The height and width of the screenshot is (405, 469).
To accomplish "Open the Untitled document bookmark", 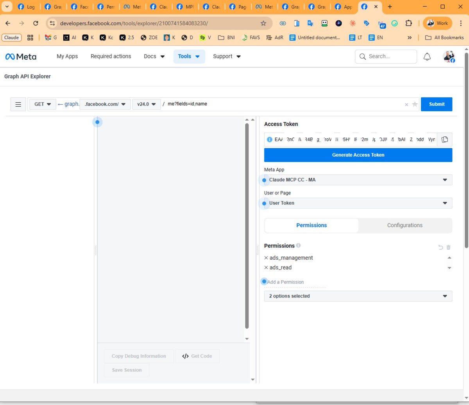I will [x=315, y=37].
